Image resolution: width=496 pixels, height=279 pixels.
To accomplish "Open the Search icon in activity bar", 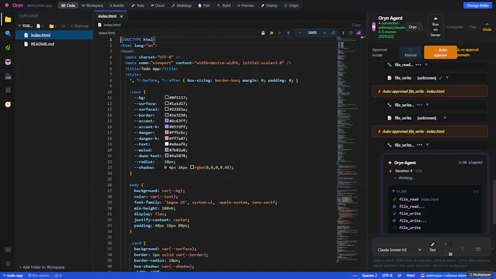I will point(8,33).
